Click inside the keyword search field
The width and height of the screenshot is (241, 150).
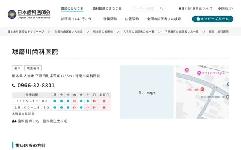coord(145,8)
